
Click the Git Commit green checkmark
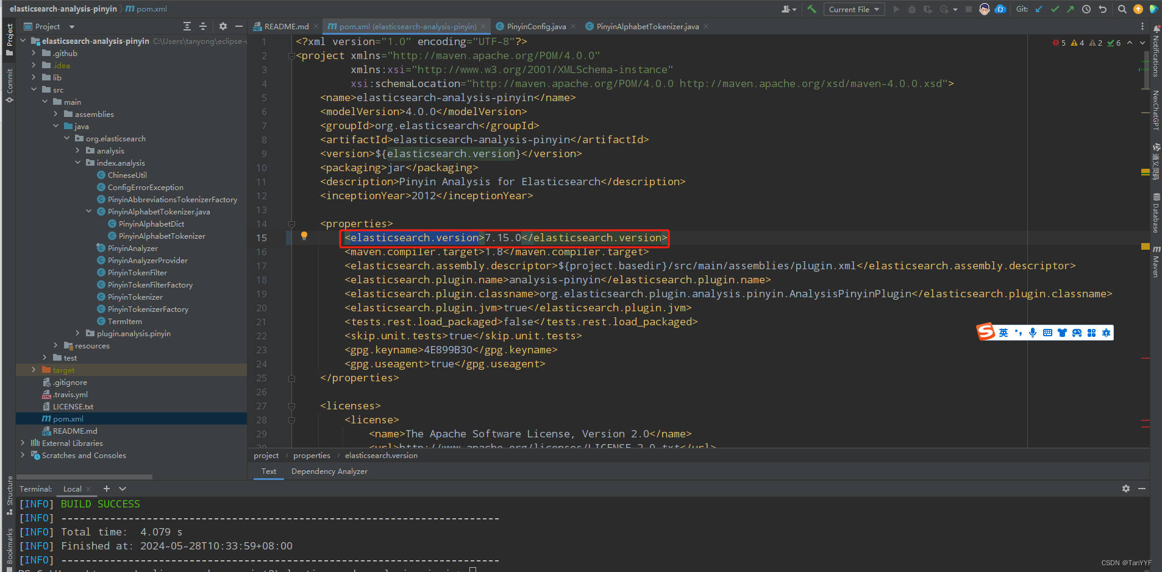tap(1055, 9)
